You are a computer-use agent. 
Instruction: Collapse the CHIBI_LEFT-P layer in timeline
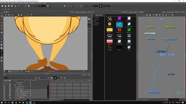coord(15,86)
